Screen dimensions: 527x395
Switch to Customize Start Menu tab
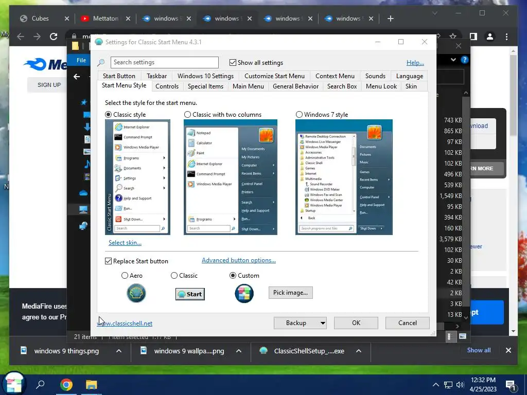tap(274, 76)
